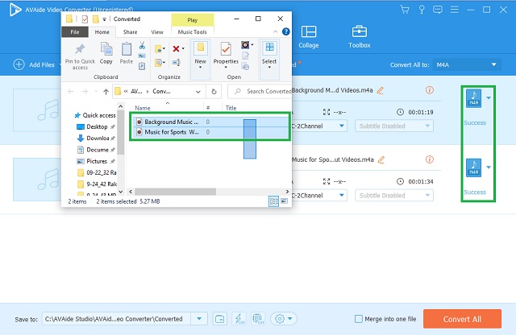Open Pictures in Quick access
This screenshot has width=516, height=335.
click(95, 161)
